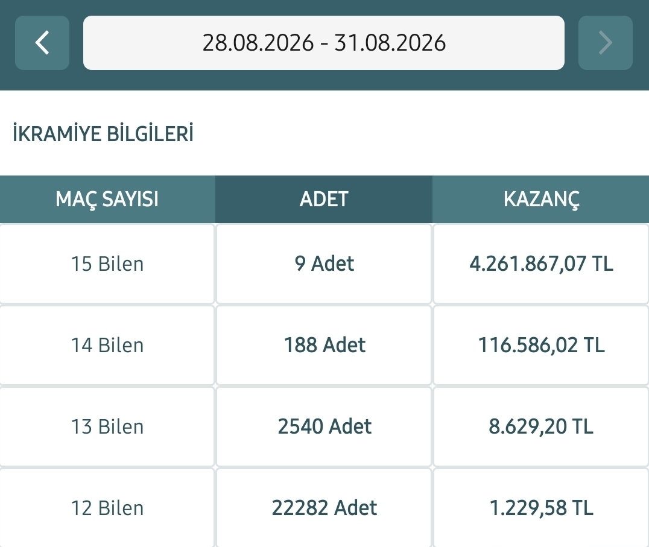Click the İKRAMİYE BİLGİLERİ heading

[103, 134]
